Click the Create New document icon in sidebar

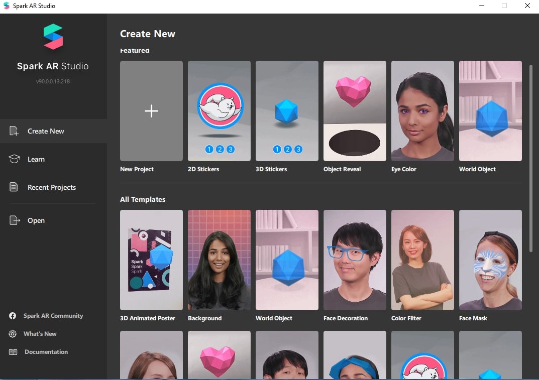14,131
